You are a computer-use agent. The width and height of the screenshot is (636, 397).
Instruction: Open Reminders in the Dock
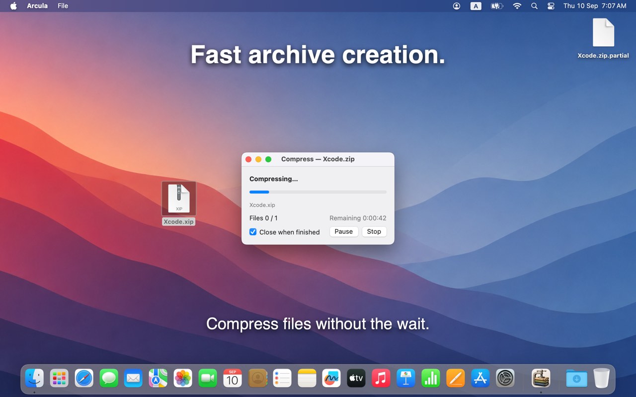(x=282, y=379)
